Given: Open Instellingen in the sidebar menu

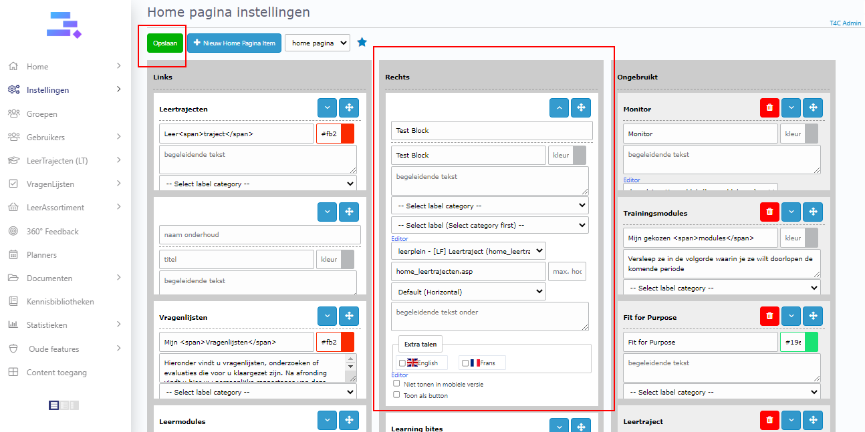Looking at the screenshot, I should (x=47, y=90).
